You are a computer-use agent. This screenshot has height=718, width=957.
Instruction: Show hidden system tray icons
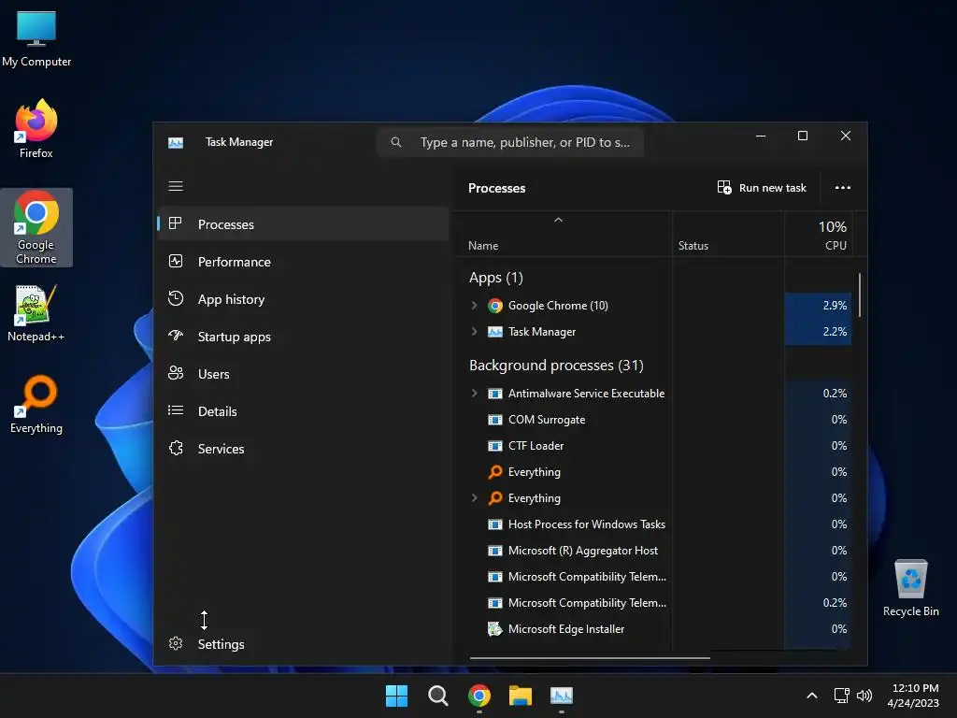(812, 696)
